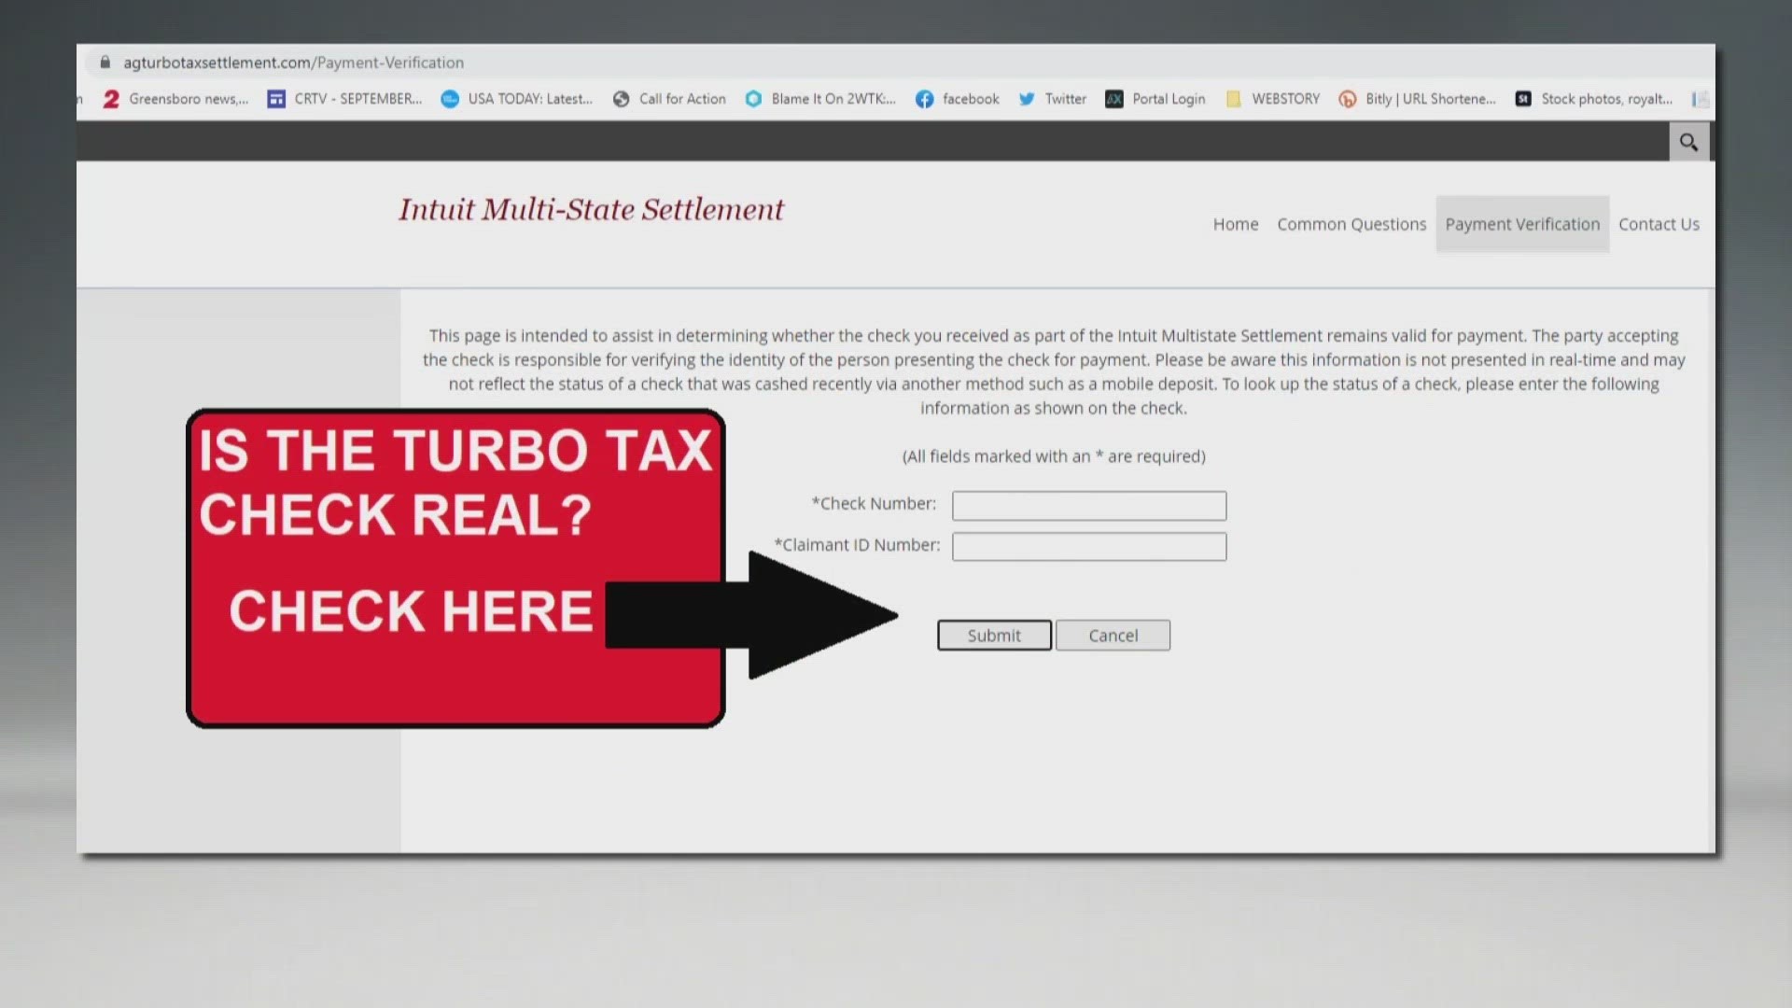This screenshot has height=1008, width=1792.
Task: Click the Facebook bookmark icon
Action: click(924, 98)
